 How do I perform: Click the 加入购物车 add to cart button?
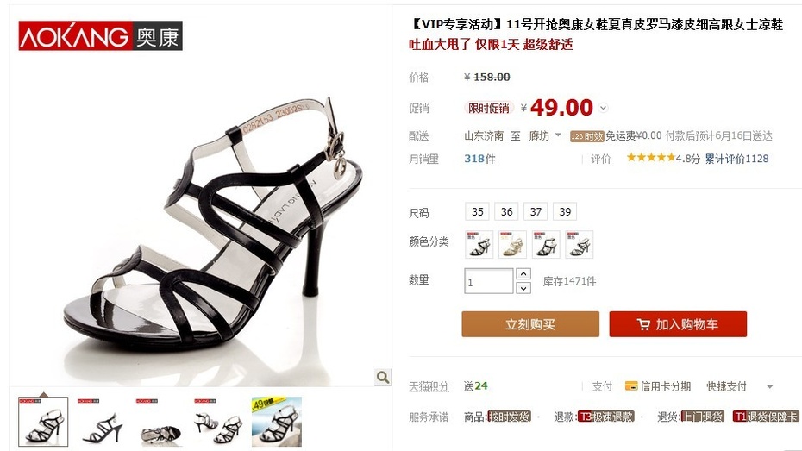click(x=678, y=324)
